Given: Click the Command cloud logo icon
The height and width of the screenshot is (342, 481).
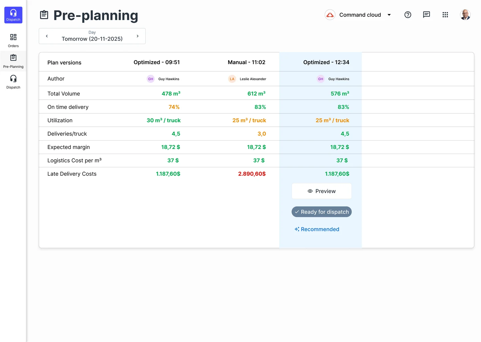Looking at the screenshot, I should coord(330,15).
